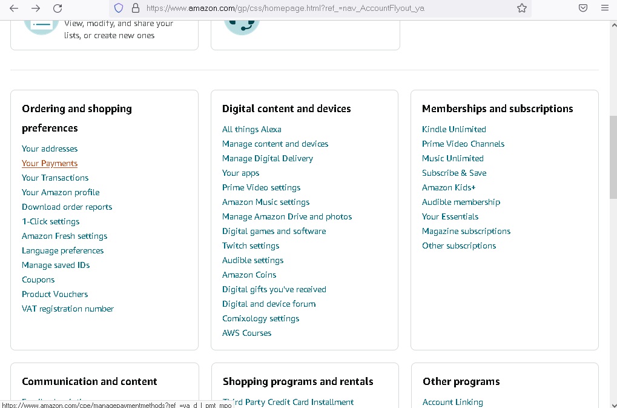Open Prime Video settings

point(262,188)
